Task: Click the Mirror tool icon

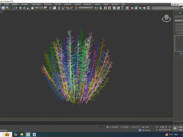Action: [x=96, y=8]
